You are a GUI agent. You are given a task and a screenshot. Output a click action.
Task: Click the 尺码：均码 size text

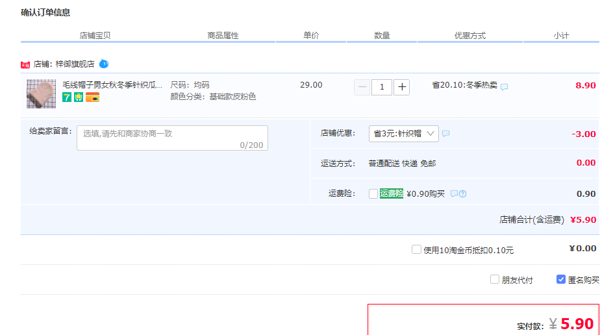(190, 85)
